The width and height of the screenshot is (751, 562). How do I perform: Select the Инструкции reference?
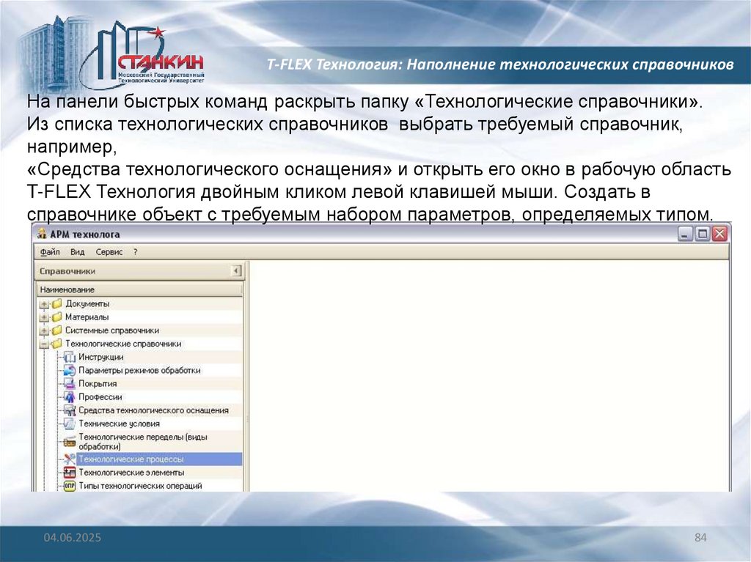(x=101, y=357)
